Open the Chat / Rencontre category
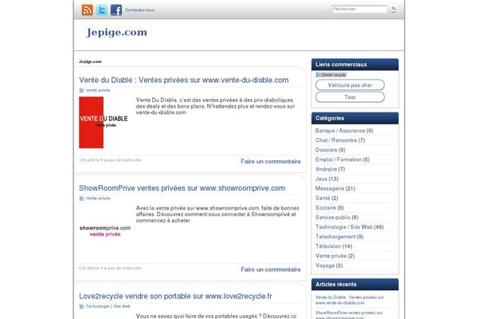Screen dimensions: 478x319 coord(336,140)
